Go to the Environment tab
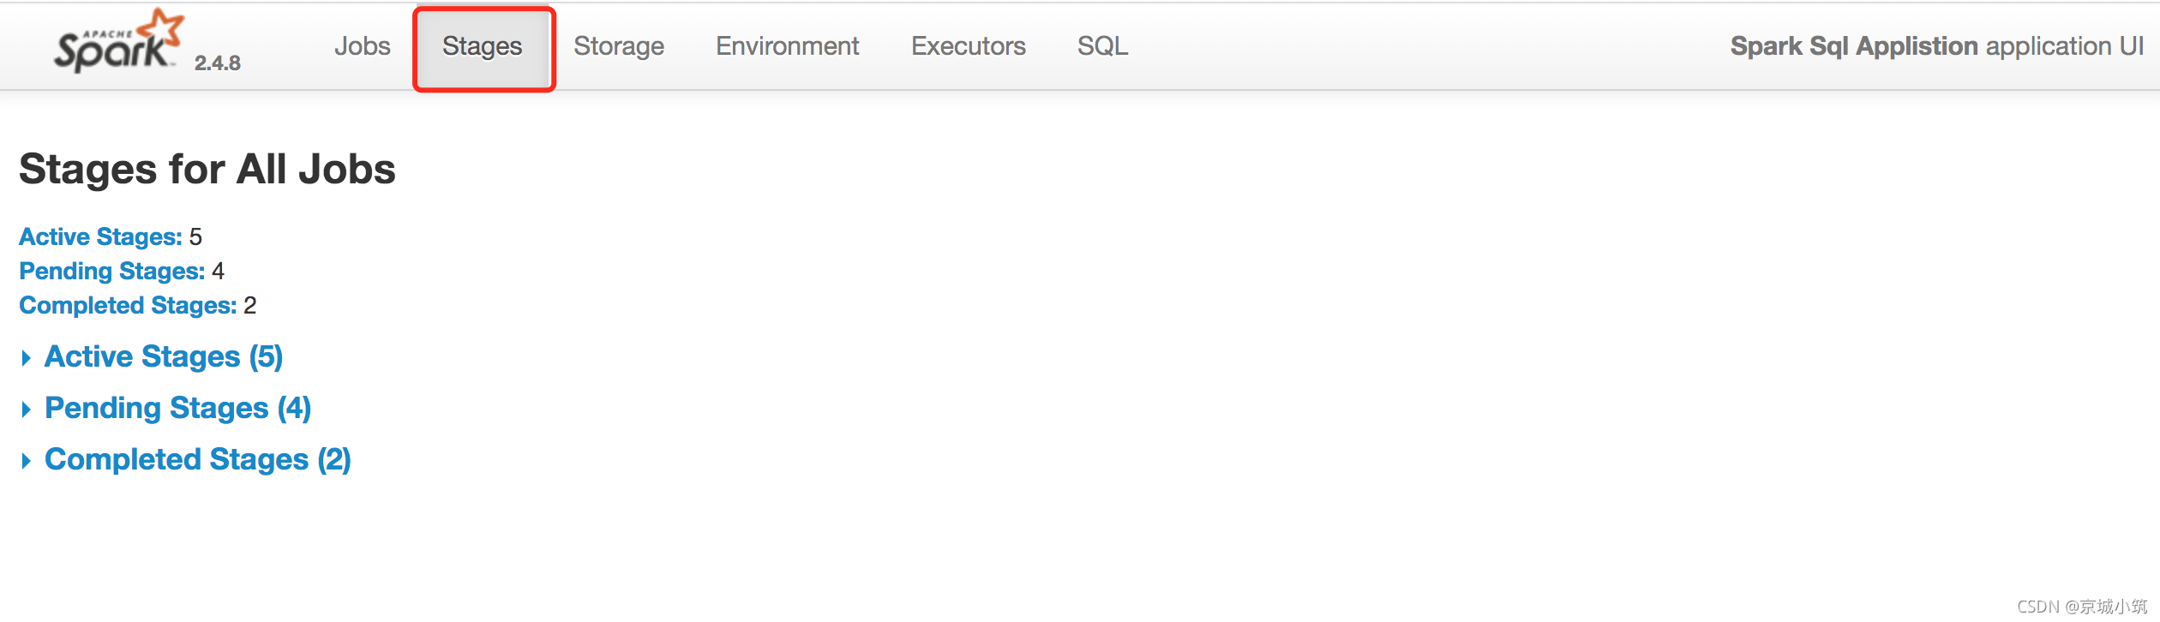2160x622 pixels. [787, 46]
